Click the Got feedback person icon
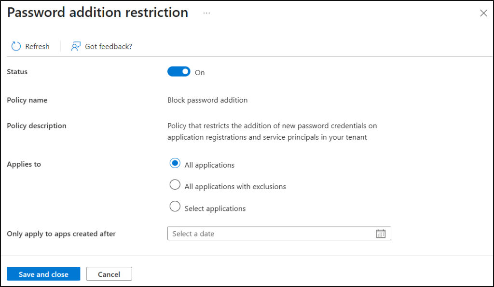The width and height of the screenshot is (494, 287). click(x=76, y=46)
